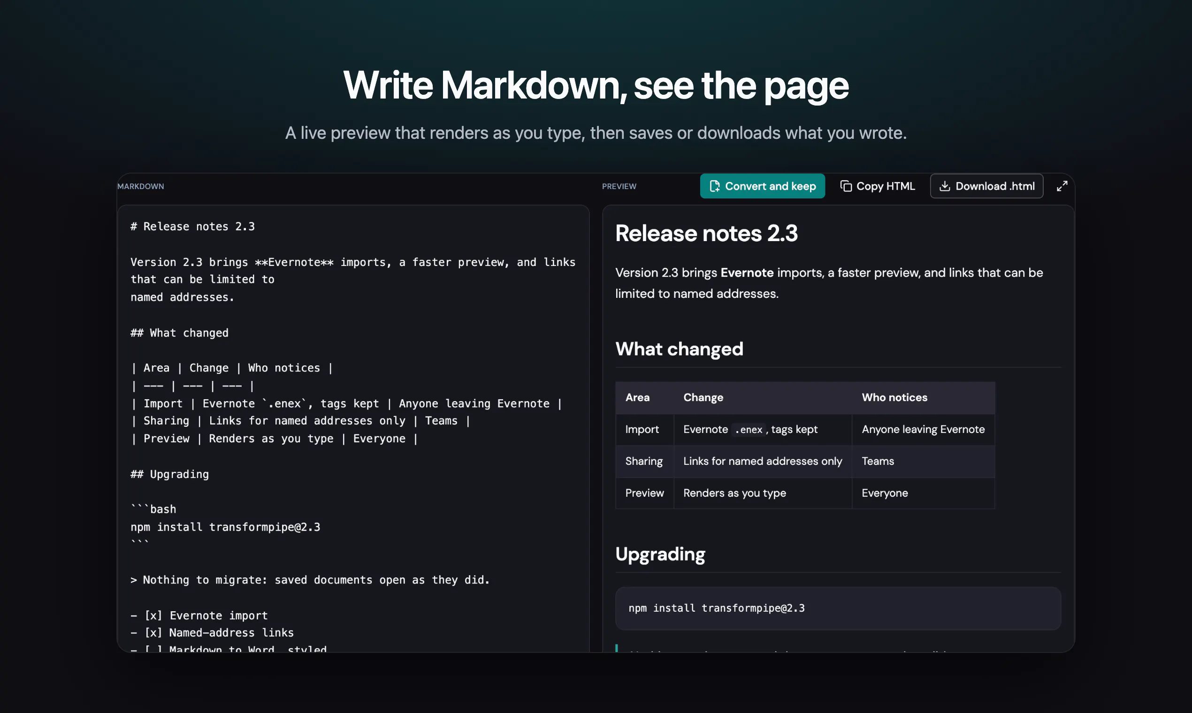Click the 'Upgrading' preview heading

point(660,554)
